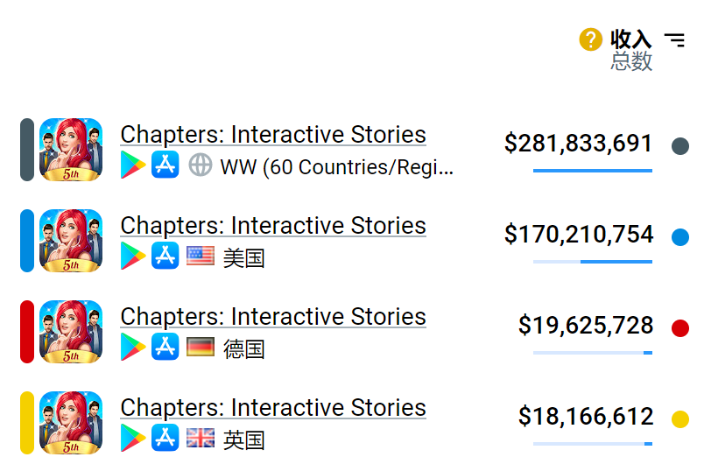Click the App Store icon in WW row
Screen dimensions: 704x457
[165, 165]
